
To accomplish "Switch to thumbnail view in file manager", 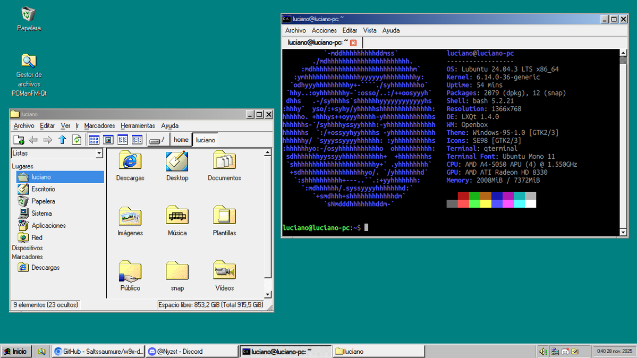I will click(x=108, y=140).
